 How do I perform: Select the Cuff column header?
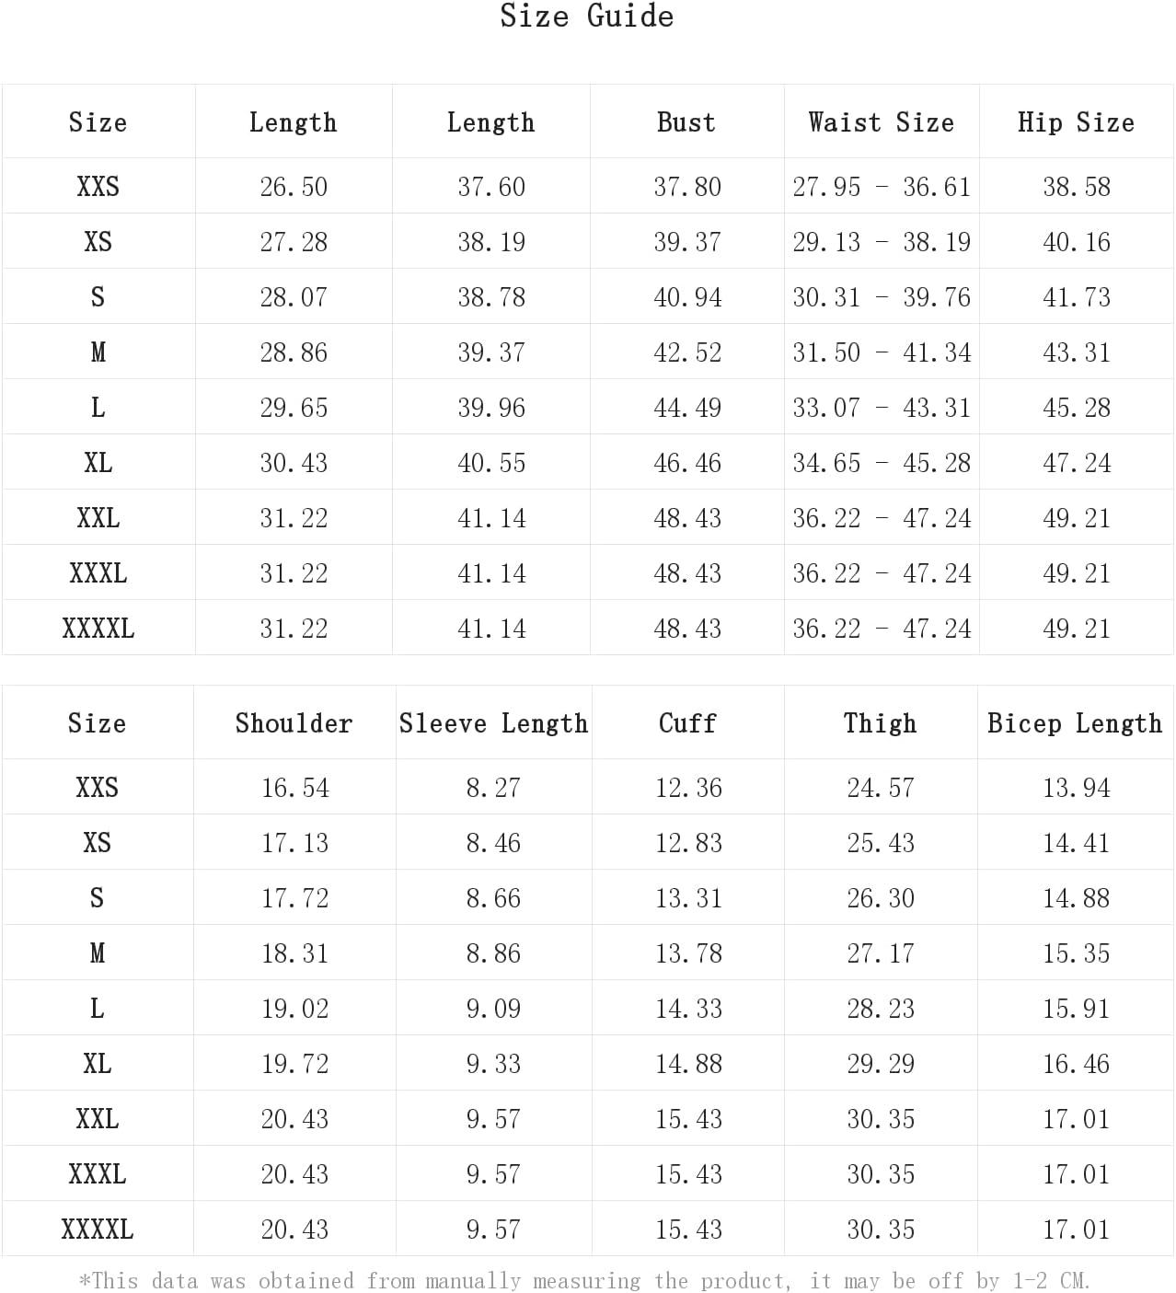point(687,723)
